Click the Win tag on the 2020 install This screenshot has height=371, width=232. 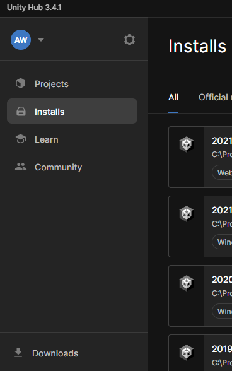223,311
